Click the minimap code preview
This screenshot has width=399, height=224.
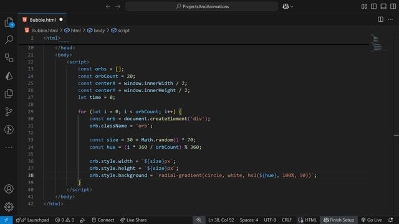click(379, 43)
